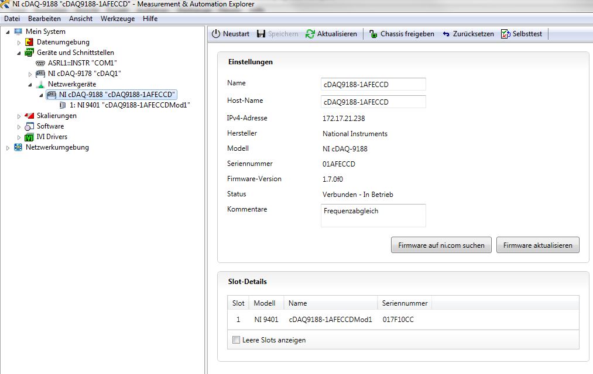
Task: Open the Werkzeuge menu
Action: click(118, 19)
